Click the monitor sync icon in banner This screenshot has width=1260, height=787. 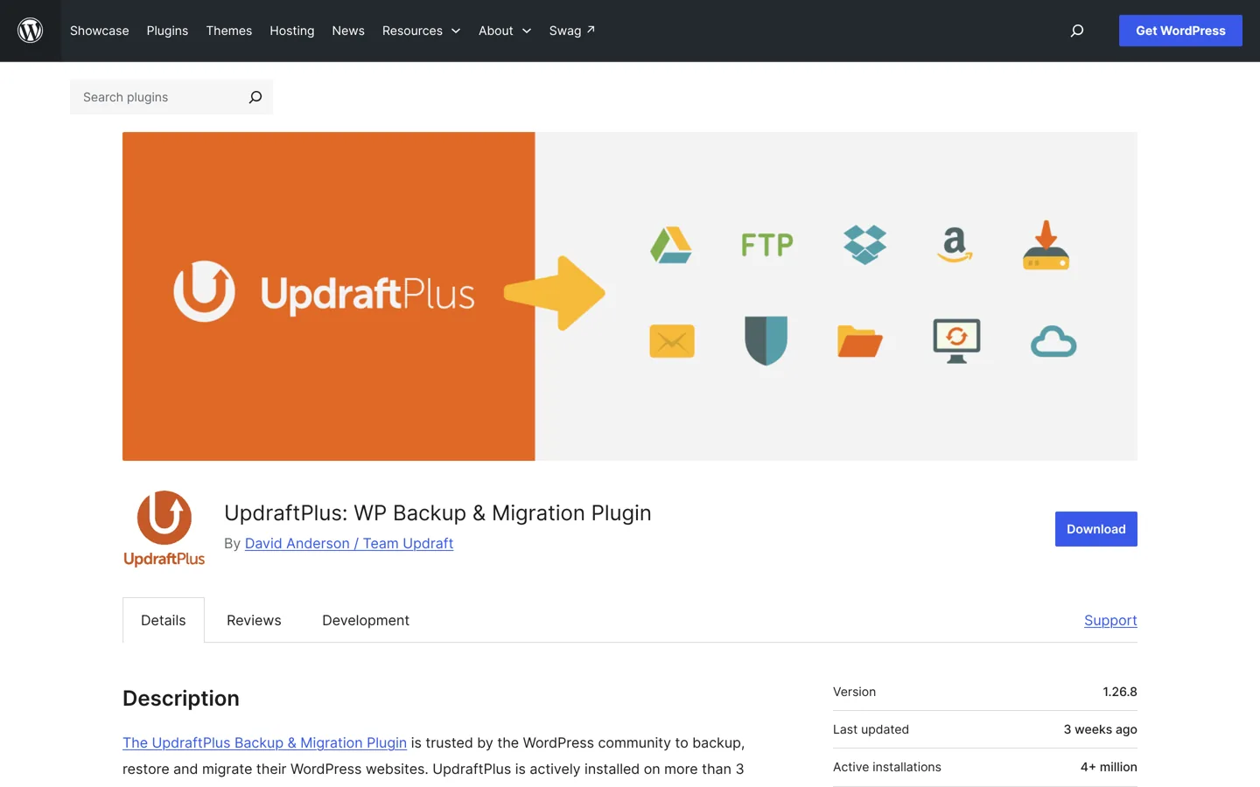956,341
